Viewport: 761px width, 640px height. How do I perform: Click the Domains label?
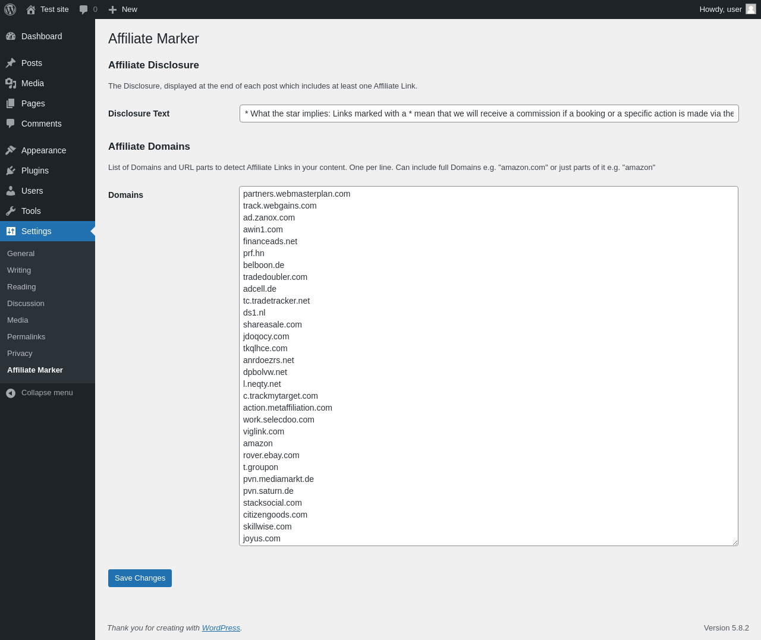[x=125, y=195]
